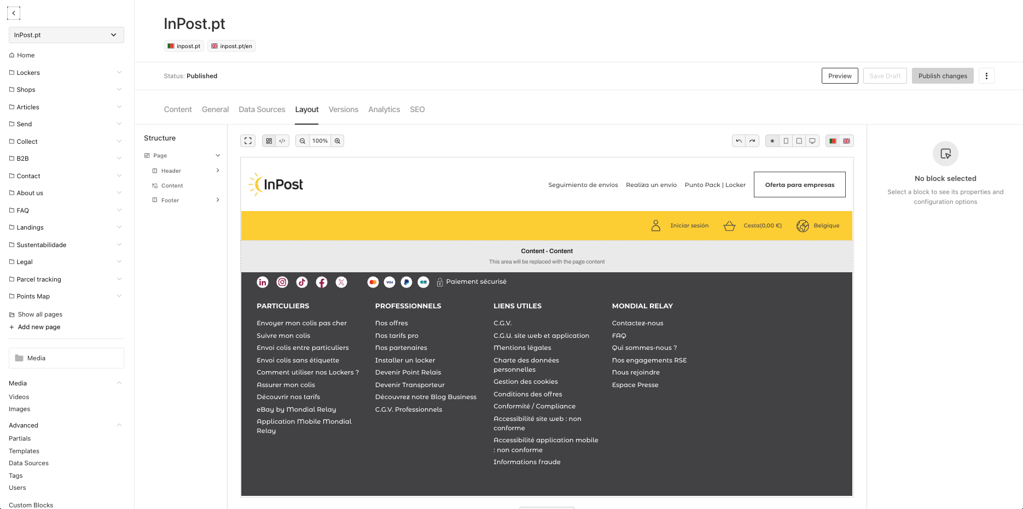This screenshot has height=509, width=1023.
Task: Click the InPost logo in header preview
Action: point(276,184)
